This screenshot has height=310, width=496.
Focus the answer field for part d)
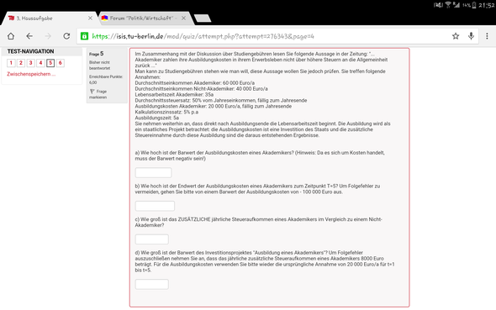pyautogui.click(x=152, y=284)
